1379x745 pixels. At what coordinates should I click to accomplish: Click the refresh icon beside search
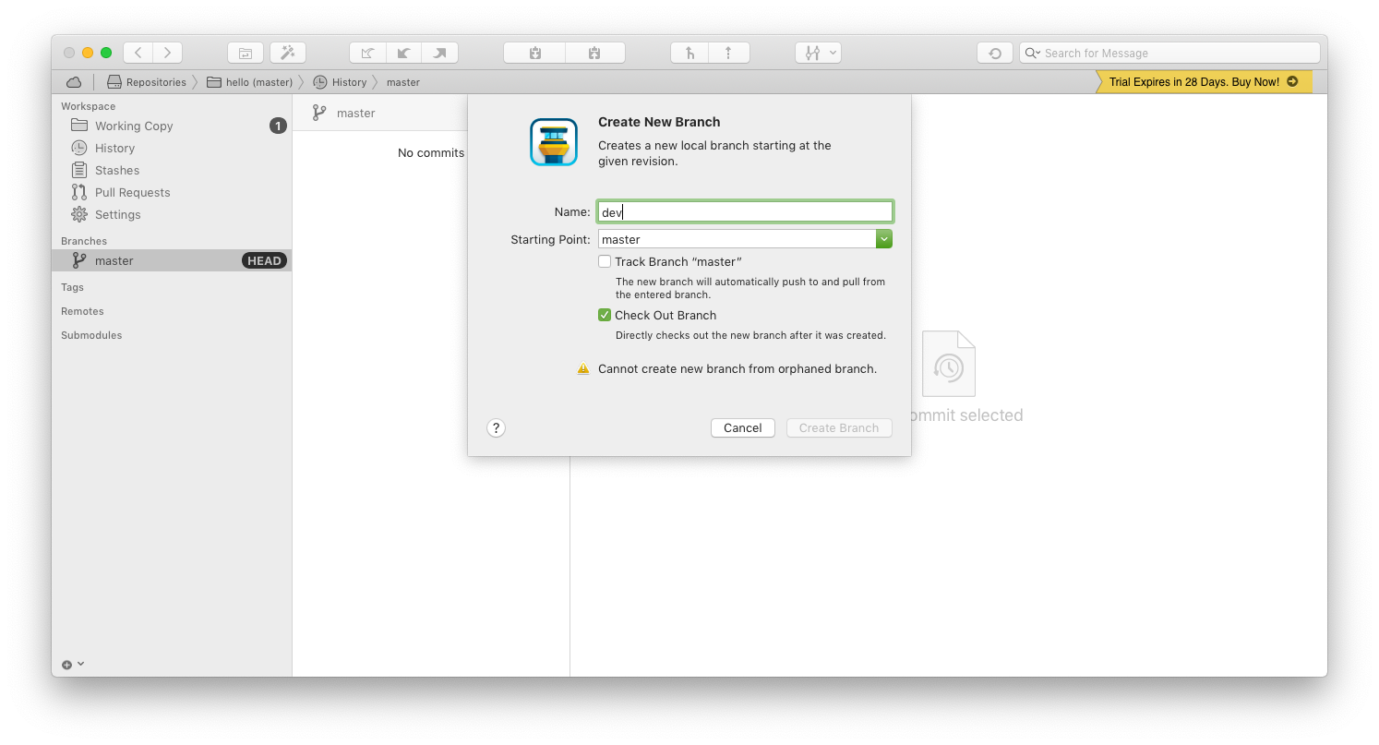tap(995, 53)
